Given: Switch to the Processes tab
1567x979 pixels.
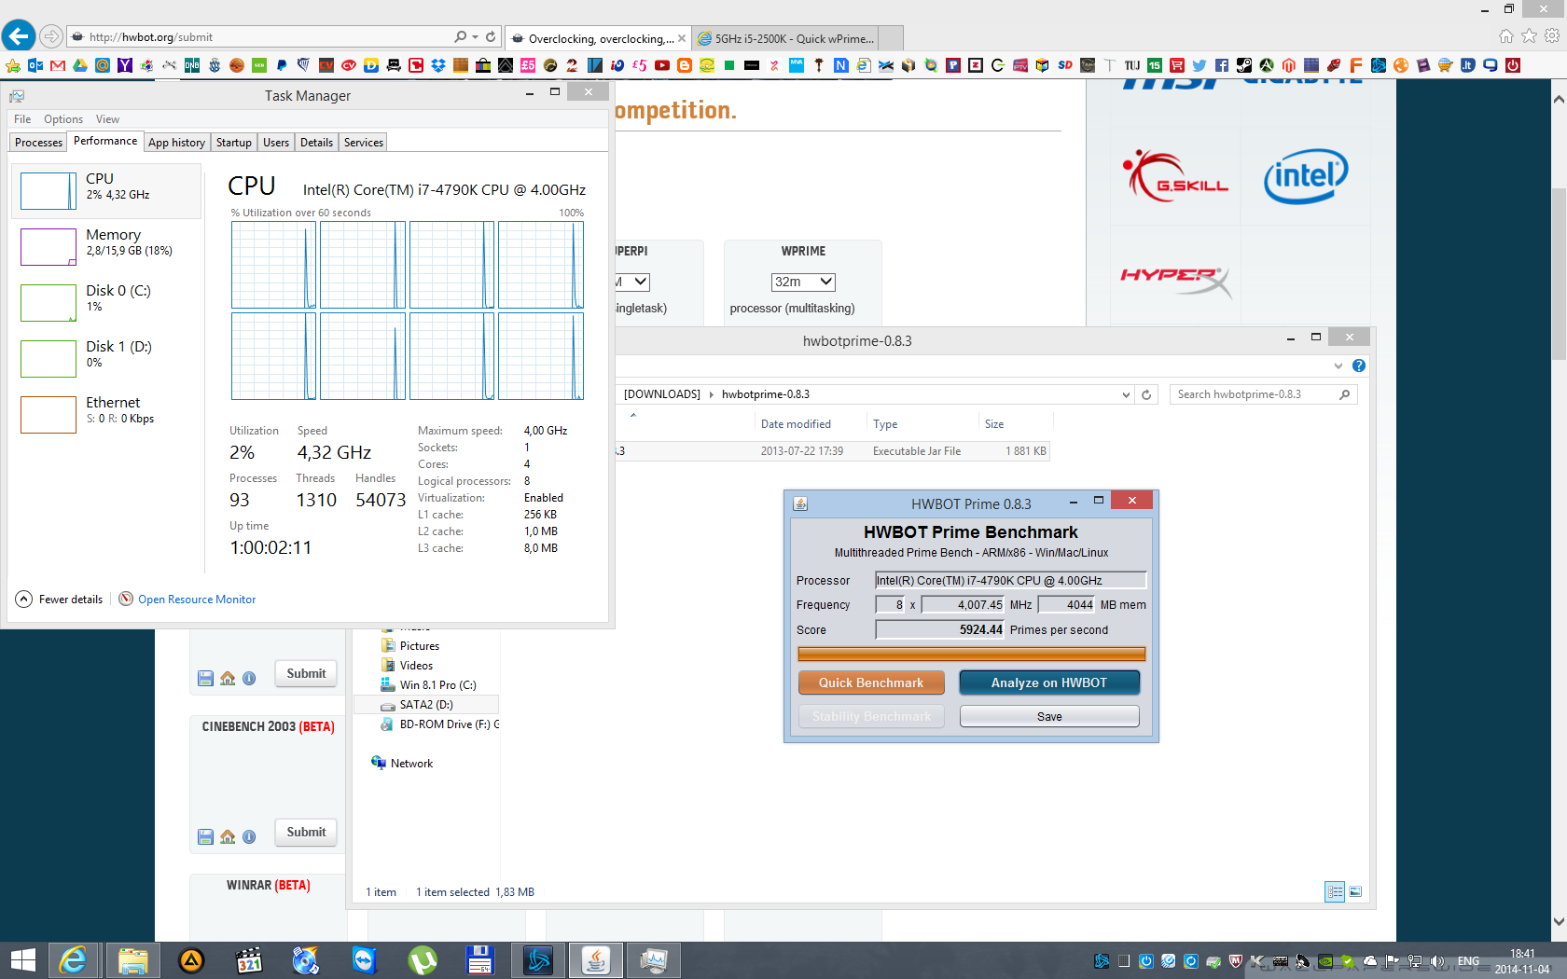Looking at the screenshot, I should pyautogui.click(x=39, y=143).
